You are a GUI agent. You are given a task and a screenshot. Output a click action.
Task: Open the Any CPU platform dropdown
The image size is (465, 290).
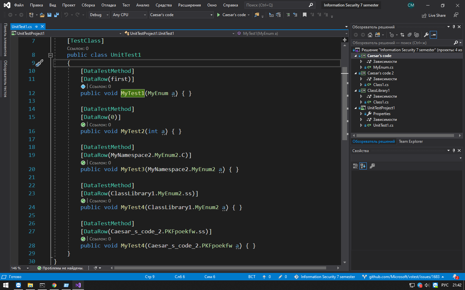tap(129, 15)
